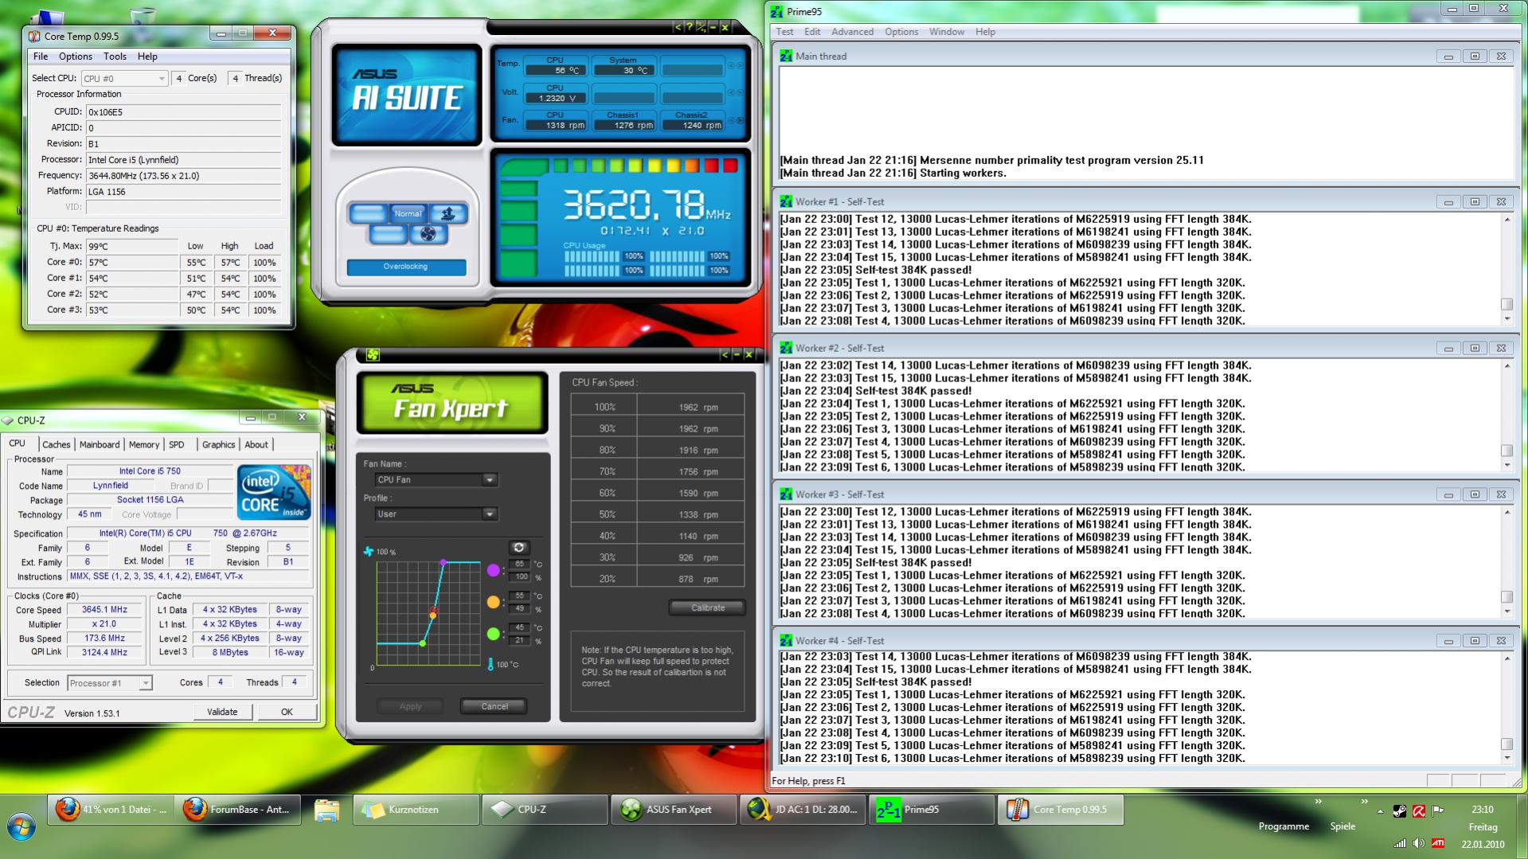Image resolution: width=1528 pixels, height=859 pixels.
Task: Click the Intel Core i5 logo in CPU-Z
Action: 275,492
